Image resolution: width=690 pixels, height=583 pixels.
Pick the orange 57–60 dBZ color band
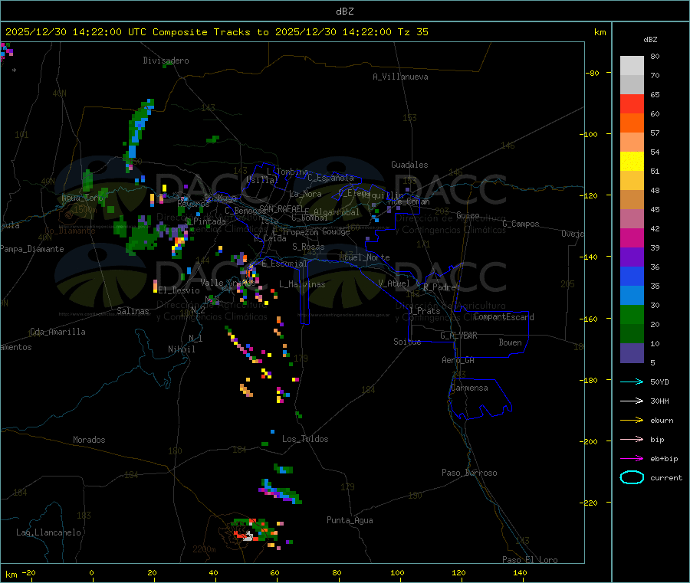point(632,123)
